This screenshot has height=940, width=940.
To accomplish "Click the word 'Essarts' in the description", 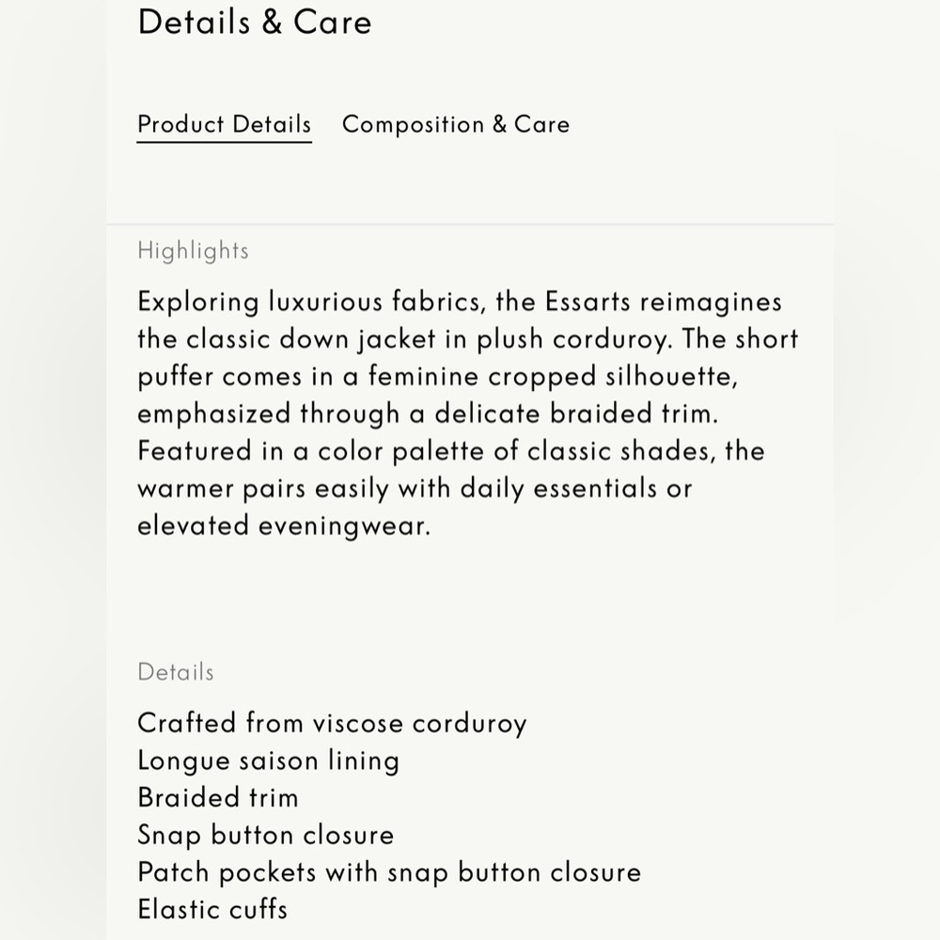I will click(x=587, y=302).
